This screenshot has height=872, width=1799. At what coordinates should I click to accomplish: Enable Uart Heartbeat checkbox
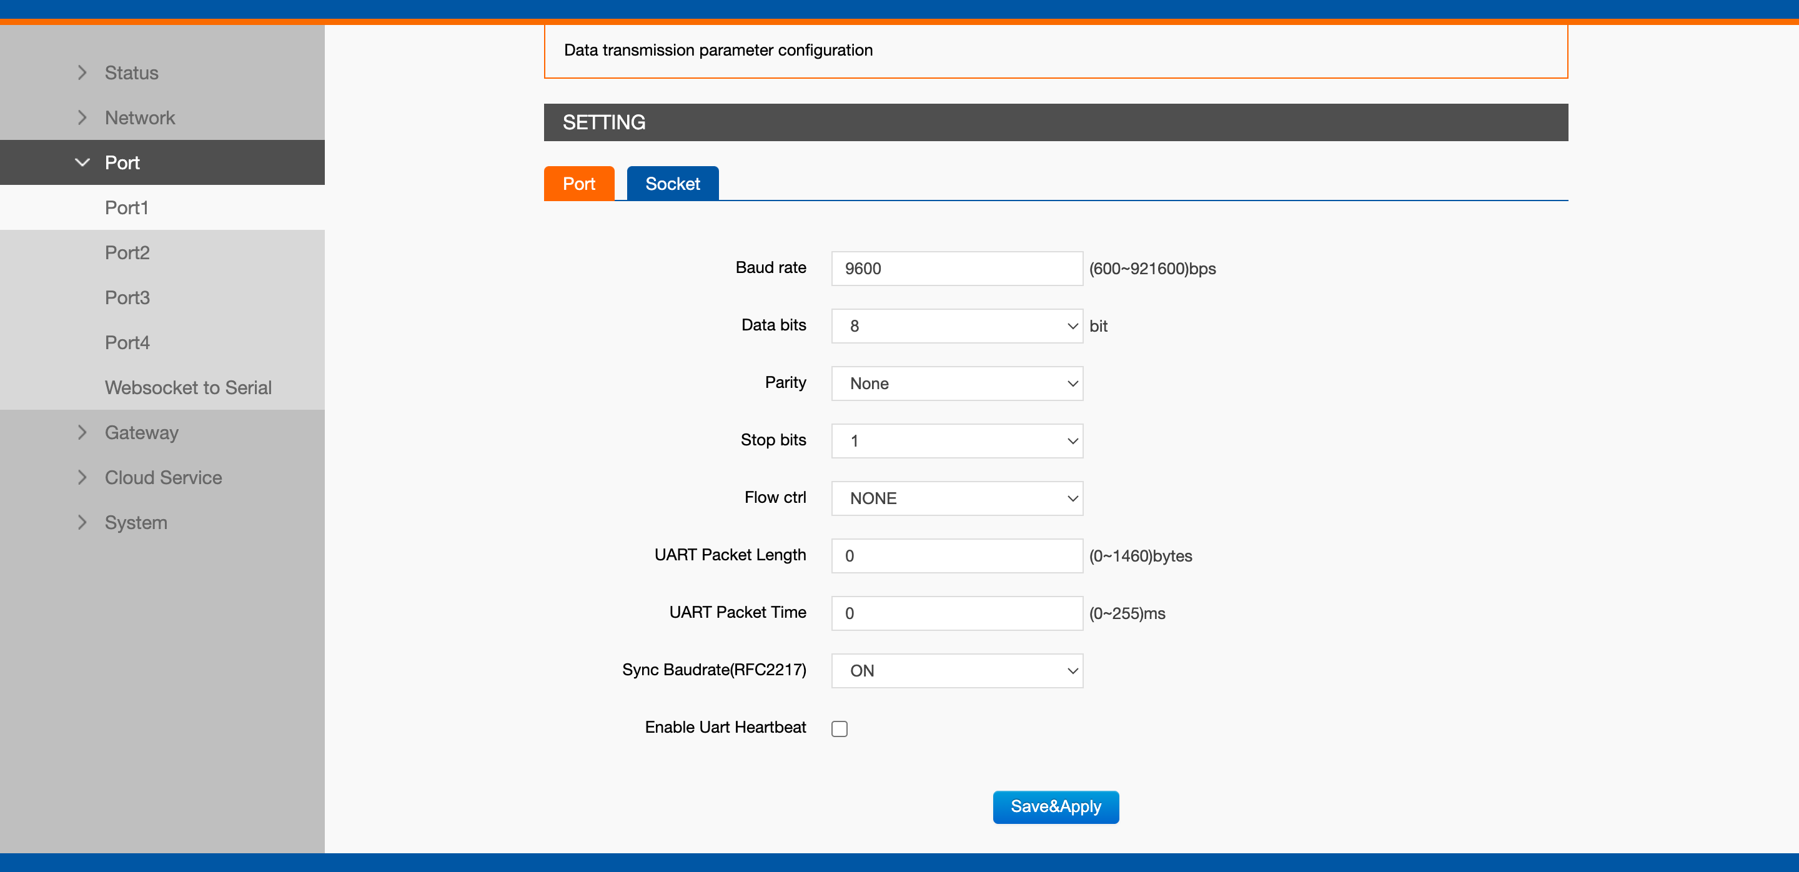point(840,728)
